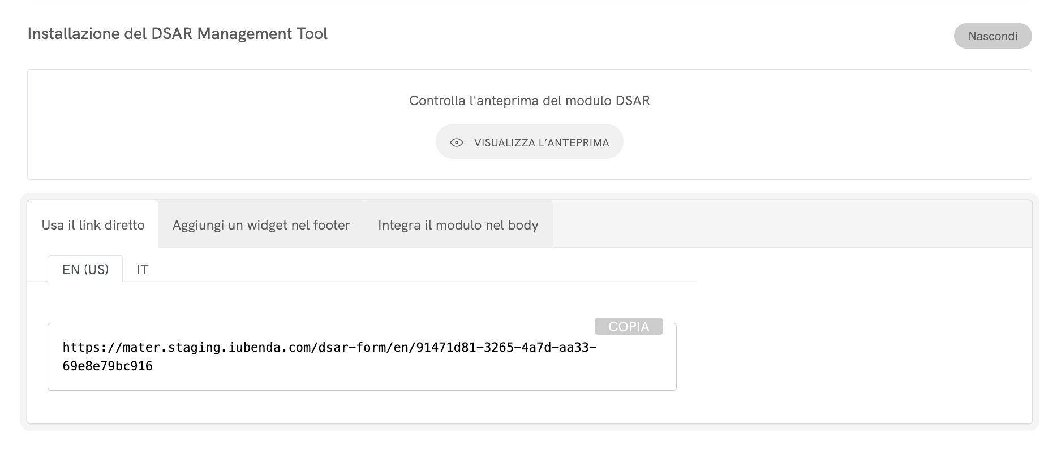This screenshot has height=450, width=1057.
Task: Copy the link with the COPIA button
Action: click(629, 327)
